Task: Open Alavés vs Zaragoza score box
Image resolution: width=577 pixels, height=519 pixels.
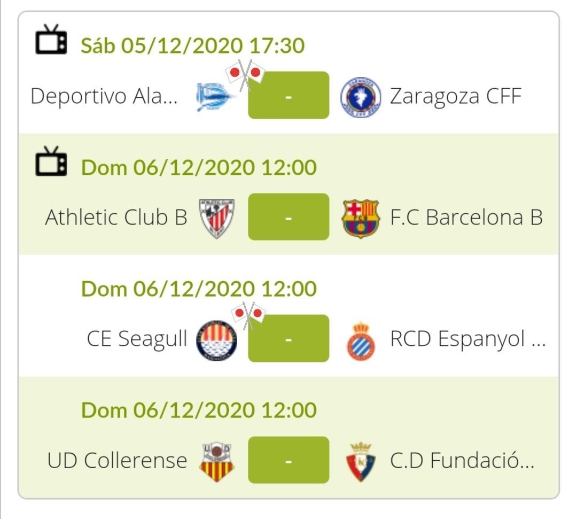Action: click(288, 95)
